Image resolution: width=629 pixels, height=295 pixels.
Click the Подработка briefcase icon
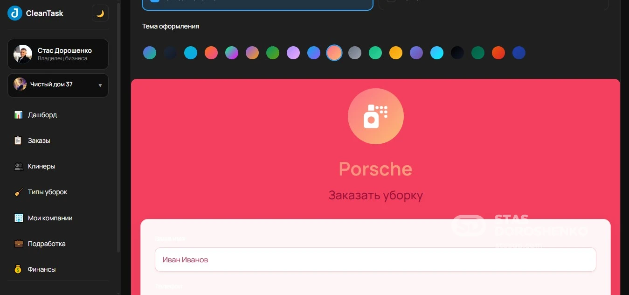coord(18,243)
